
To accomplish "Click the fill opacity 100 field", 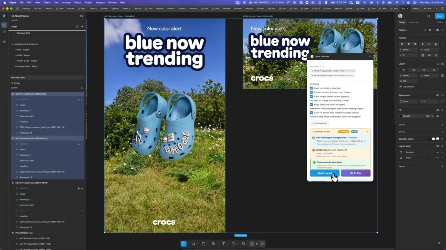I will 428,116.
